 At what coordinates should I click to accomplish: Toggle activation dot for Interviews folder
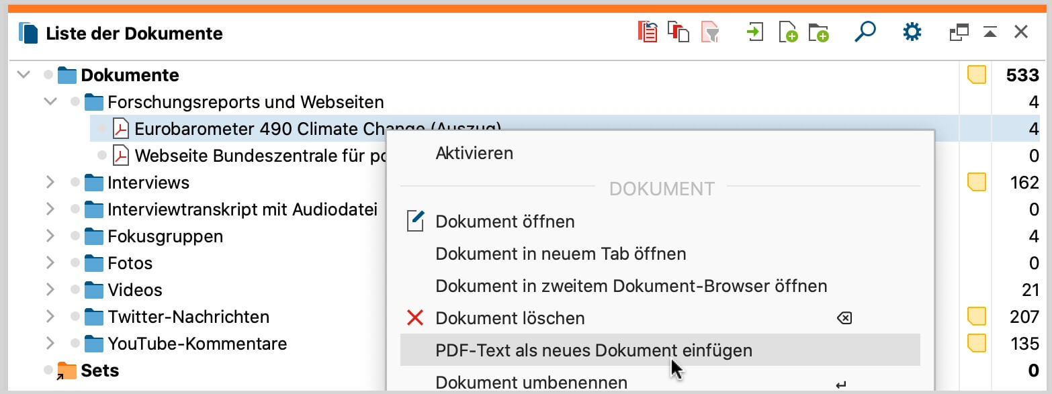click(75, 183)
